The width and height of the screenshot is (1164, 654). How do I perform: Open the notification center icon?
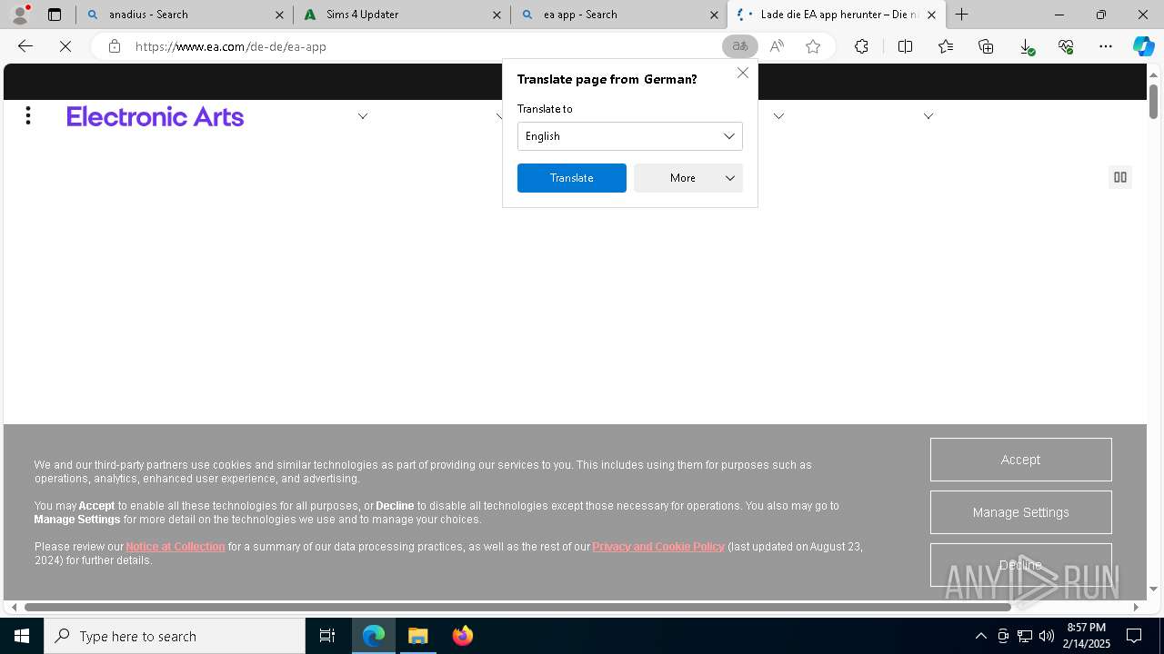click(x=1134, y=636)
